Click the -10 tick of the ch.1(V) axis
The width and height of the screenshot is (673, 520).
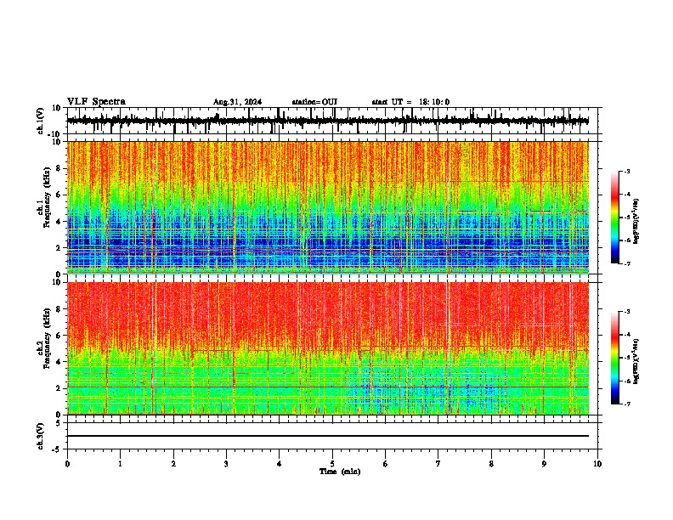[55, 134]
